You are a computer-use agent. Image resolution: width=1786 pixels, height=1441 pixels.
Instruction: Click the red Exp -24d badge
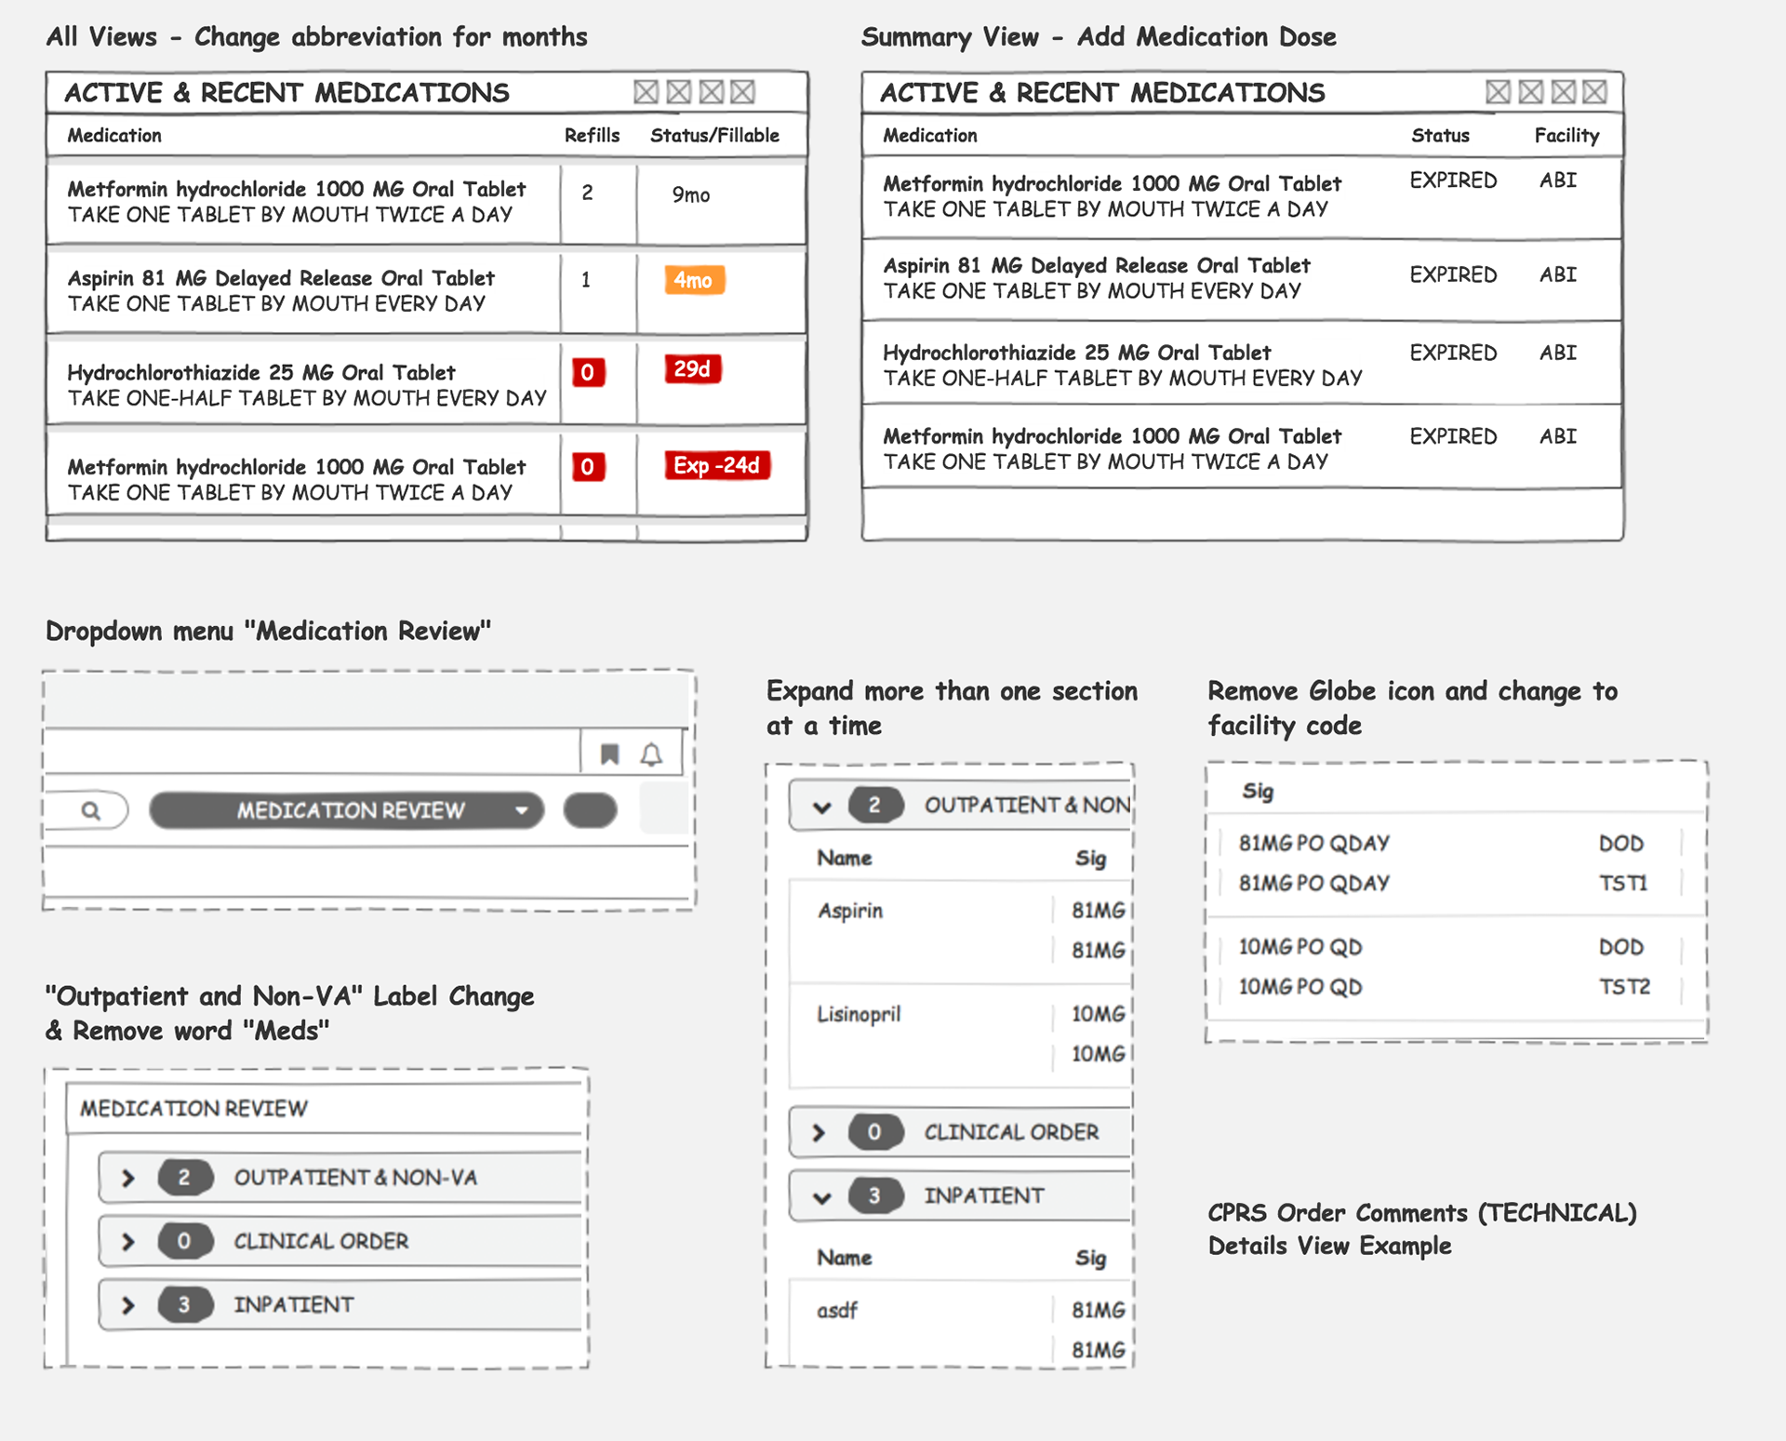tap(716, 465)
